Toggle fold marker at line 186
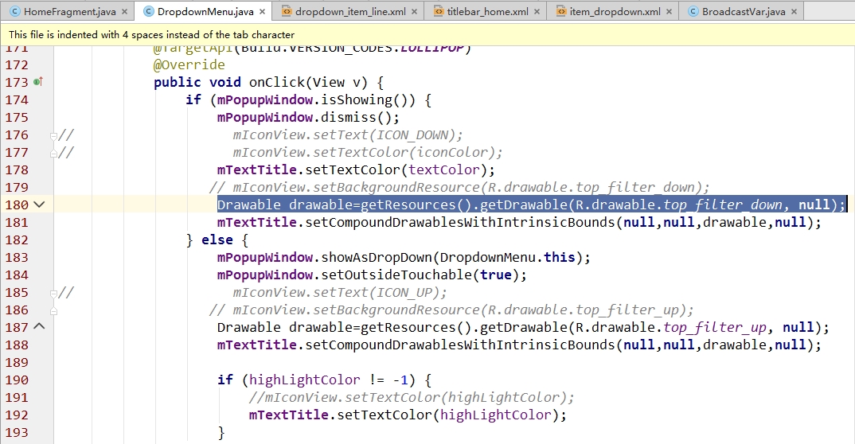The width and height of the screenshot is (855, 444). pyautogui.click(x=53, y=310)
